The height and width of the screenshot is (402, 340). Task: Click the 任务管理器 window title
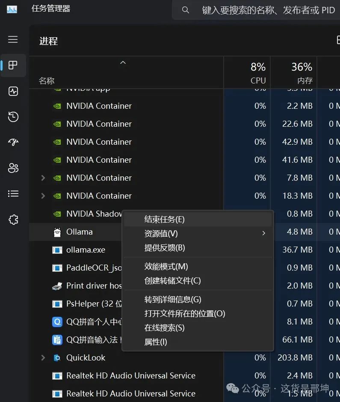pos(51,9)
